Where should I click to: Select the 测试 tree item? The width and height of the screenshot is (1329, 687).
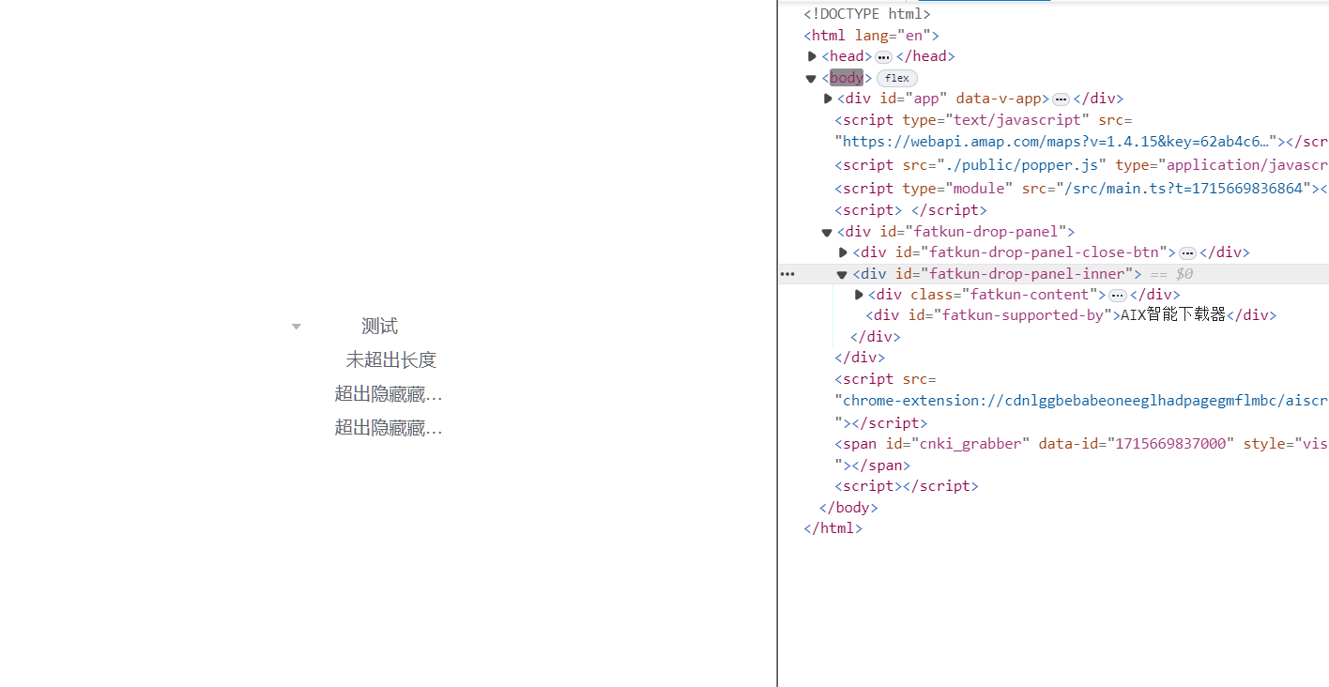(x=379, y=327)
